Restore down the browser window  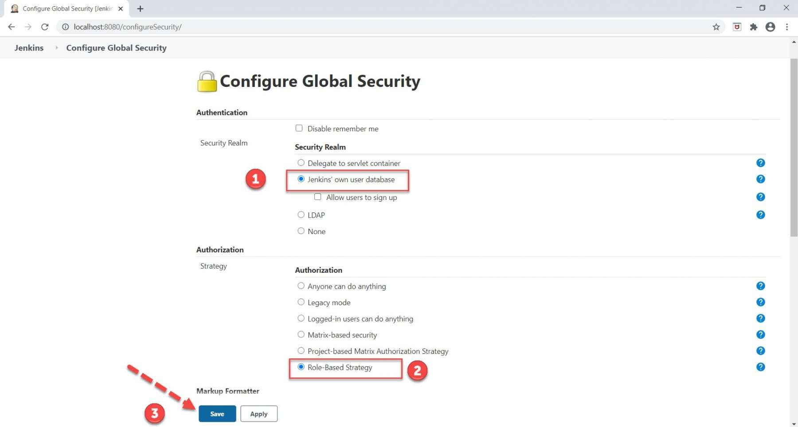click(763, 8)
